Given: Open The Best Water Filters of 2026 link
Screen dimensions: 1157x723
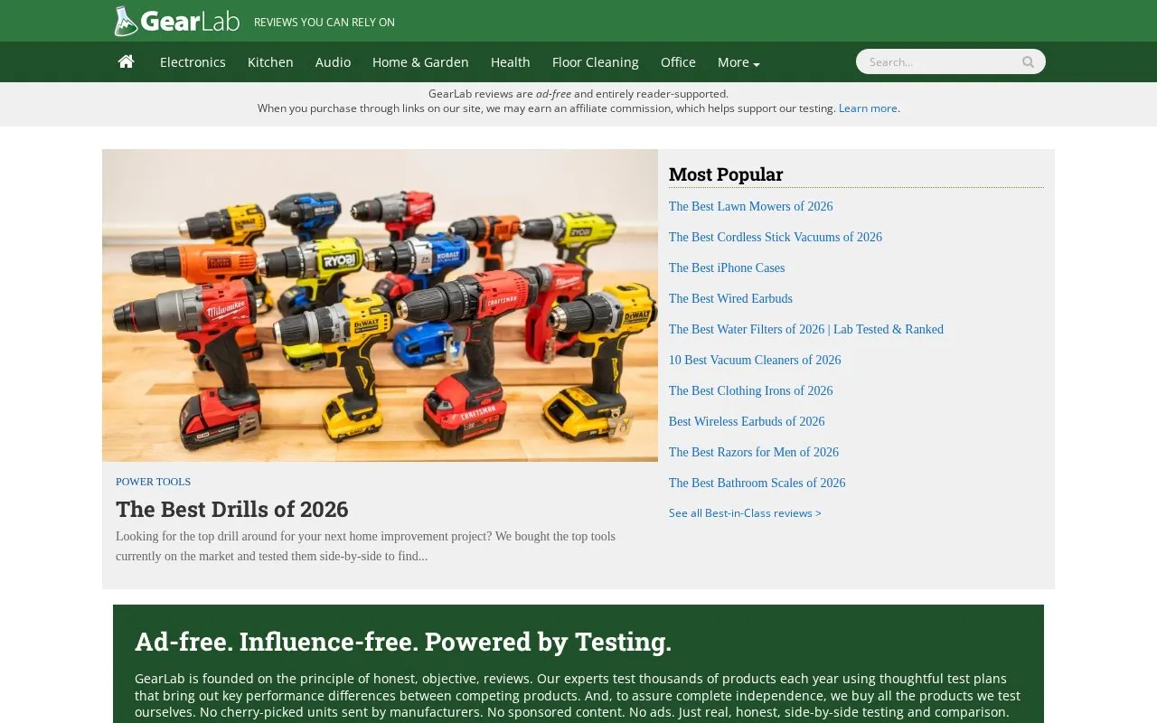Looking at the screenshot, I should tap(805, 329).
